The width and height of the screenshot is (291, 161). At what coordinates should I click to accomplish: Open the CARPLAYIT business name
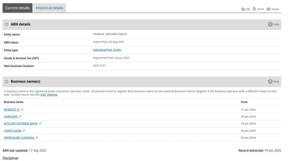click(11, 117)
